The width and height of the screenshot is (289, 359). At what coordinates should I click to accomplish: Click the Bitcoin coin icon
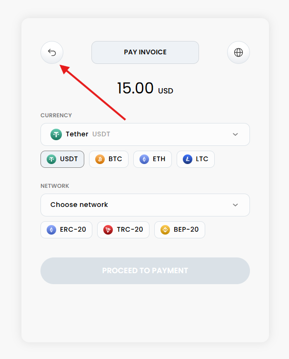(x=100, y=159)
